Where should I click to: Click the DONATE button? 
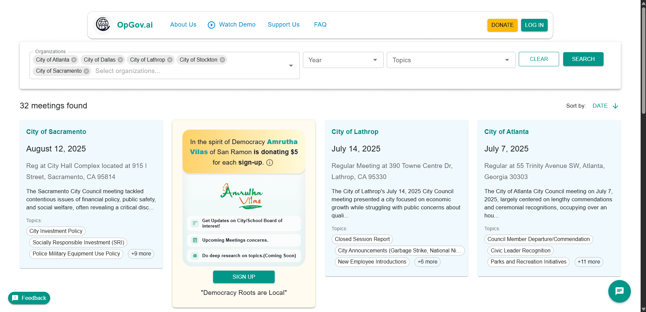[x=502, y=25]
